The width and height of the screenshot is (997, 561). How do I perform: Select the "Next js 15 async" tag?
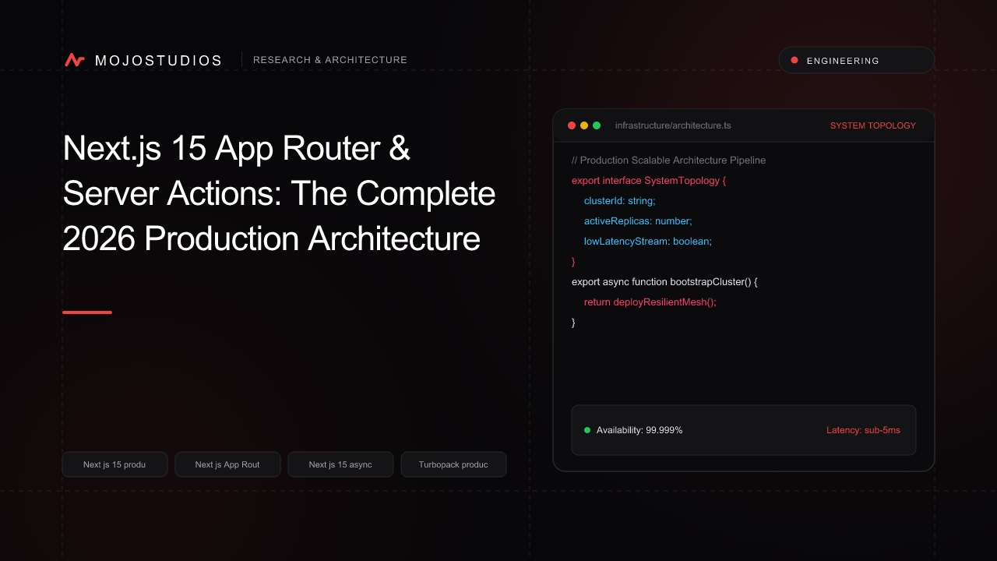pos(340,464)
